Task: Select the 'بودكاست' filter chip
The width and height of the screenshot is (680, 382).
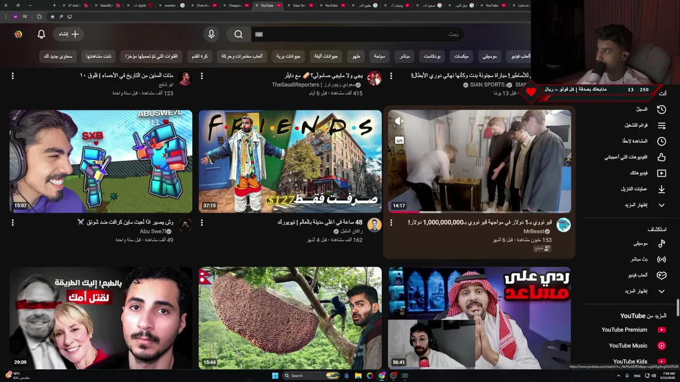Action: coord(432,56)
